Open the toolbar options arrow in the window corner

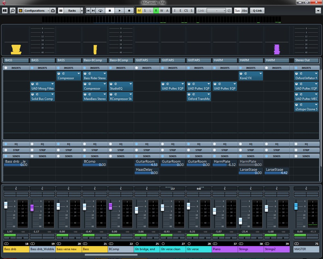[318, 11]
